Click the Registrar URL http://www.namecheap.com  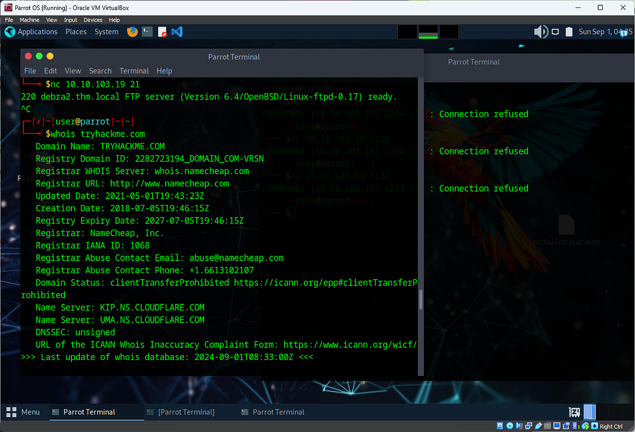[169, 183]
